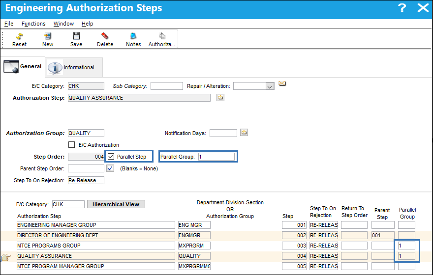Open the Window menu
Image resolution: width=433 pixels, height=275 pixels.
tap(63, 24)
